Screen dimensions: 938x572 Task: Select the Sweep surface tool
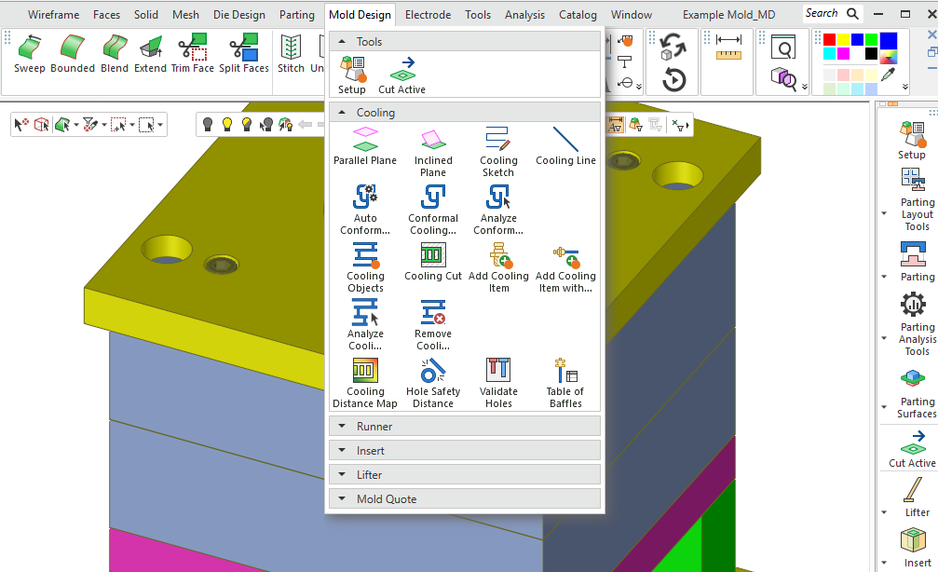coord(30,54)
